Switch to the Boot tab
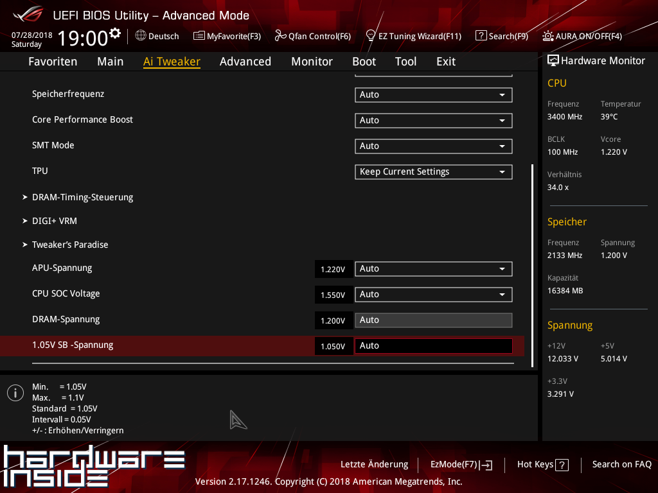Screen dimensions: 658x493 click(x=364, y=62)
